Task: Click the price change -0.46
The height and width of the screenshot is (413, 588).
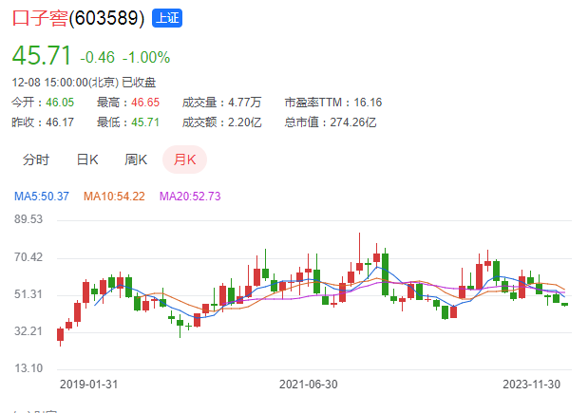Action: [97, 58]
